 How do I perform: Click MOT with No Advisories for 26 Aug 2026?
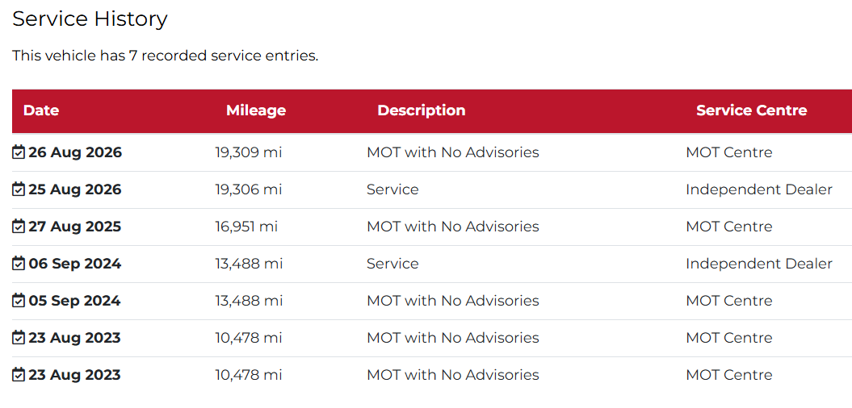(x=453, y=152)
